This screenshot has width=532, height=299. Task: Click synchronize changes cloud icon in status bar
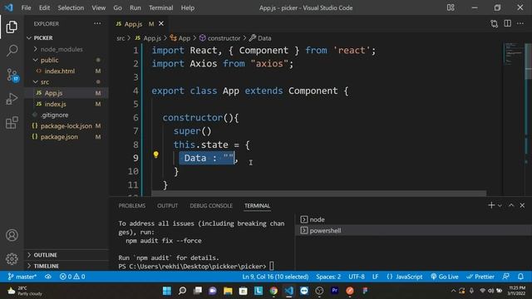48,277
